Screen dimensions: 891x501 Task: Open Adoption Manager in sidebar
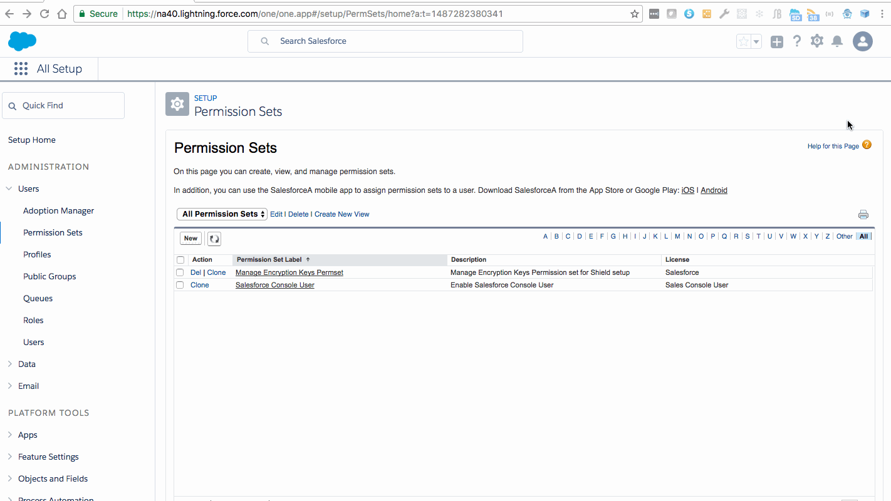coord(58,210)
